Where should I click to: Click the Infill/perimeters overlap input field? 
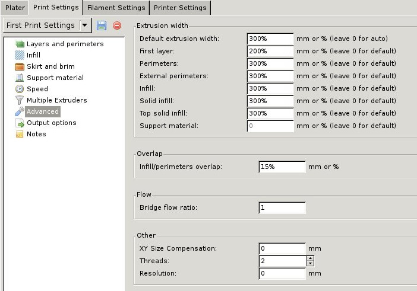pos(282,167)
